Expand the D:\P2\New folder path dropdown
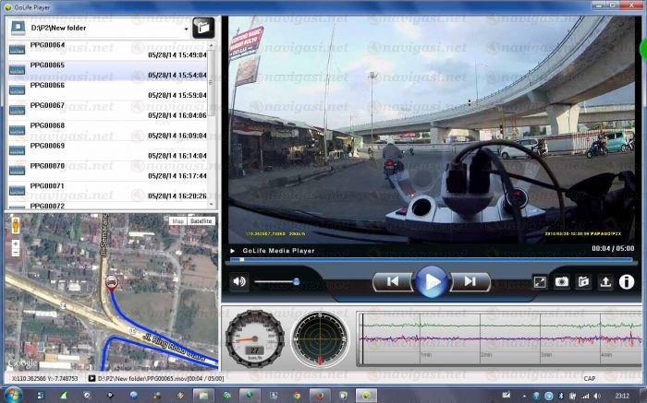The width and height of the screenshot is (647, 403). (x=186, y=29)
